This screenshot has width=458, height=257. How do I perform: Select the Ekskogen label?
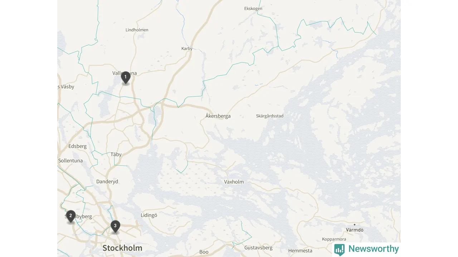(253, 9)
